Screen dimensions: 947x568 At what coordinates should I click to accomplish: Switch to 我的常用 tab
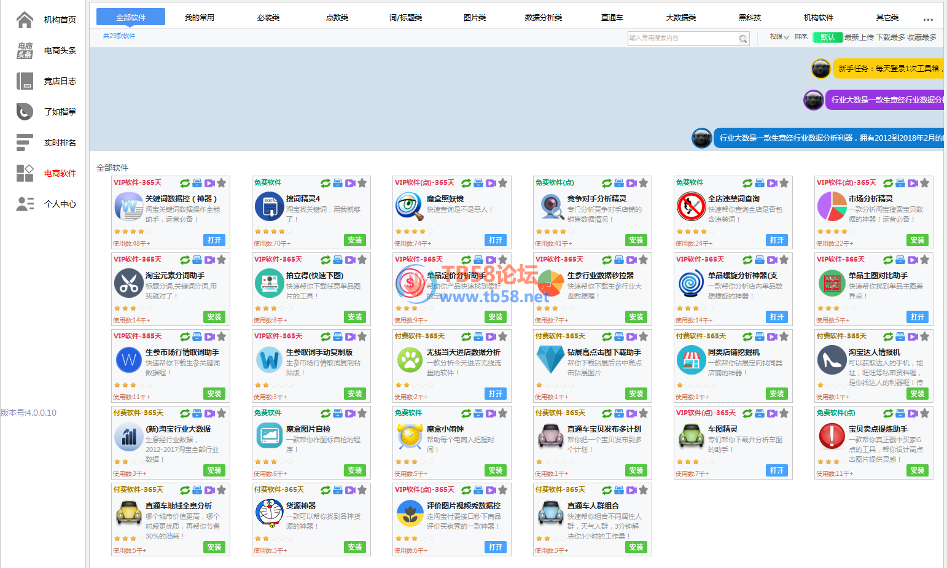point(200,18)
